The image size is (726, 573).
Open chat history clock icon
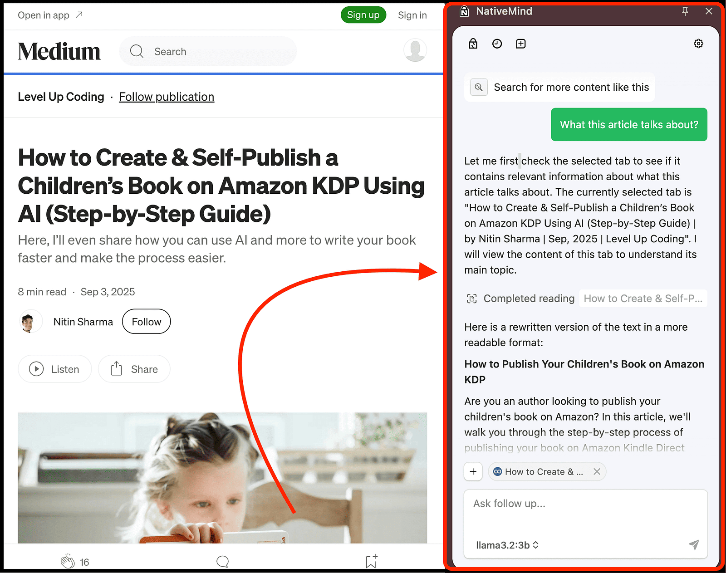pyautogui.click(x=497, y=44)
